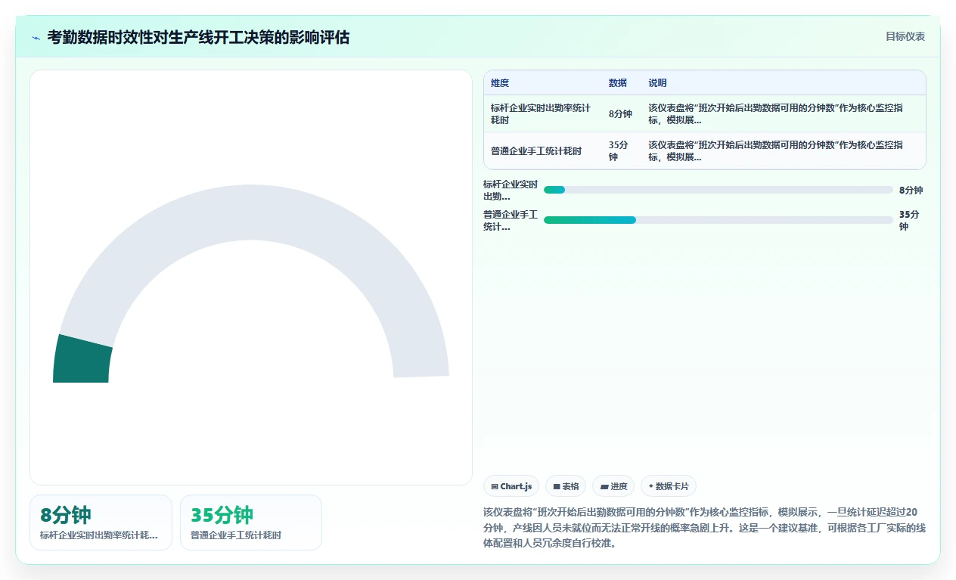This screenshot has width=956, height=580.
Task: Click the 说明 column header
Action: point(657,83)
